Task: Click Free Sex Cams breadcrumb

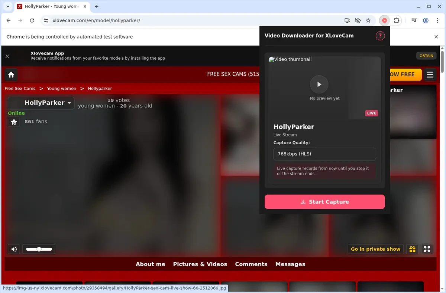Action: click(x=20, y=89)
